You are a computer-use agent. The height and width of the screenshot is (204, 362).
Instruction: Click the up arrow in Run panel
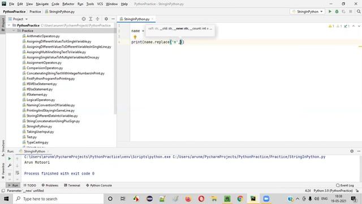point(17,159)
